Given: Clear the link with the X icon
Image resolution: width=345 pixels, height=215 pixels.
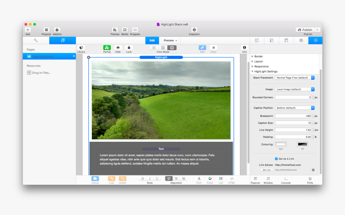Looking at the screenshot, I should coord(313,170).
